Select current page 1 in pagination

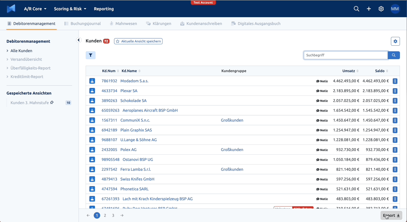click(x=97, y=216)
